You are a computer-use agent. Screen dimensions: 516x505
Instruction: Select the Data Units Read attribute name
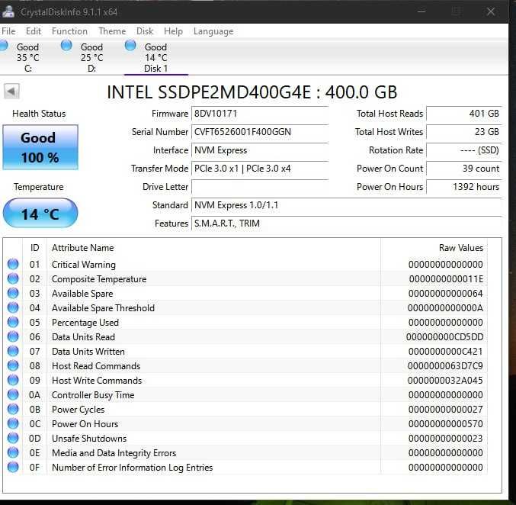[83, 337]
